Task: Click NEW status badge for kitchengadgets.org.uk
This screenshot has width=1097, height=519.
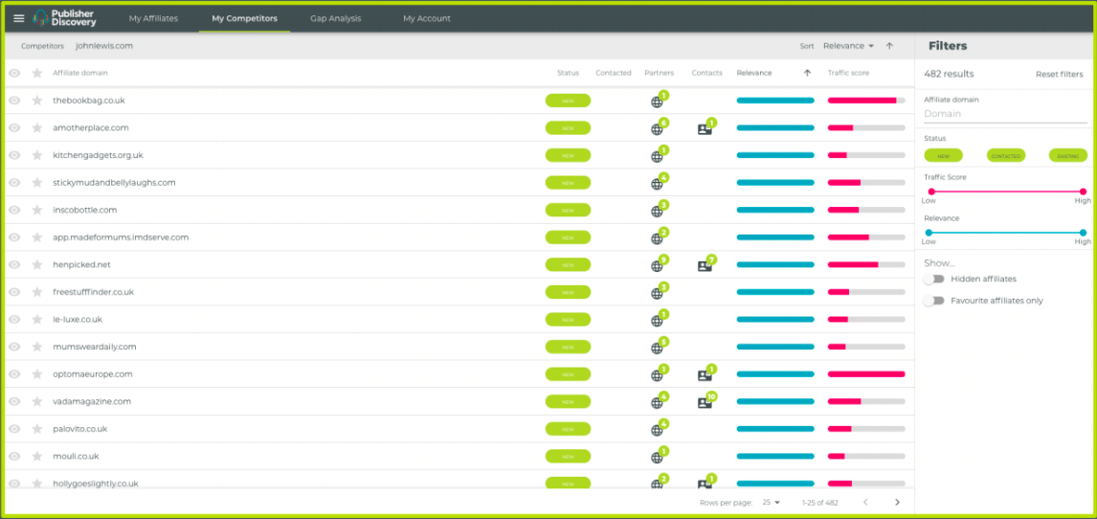Action: pyautogui.click(x=568, y=155)
